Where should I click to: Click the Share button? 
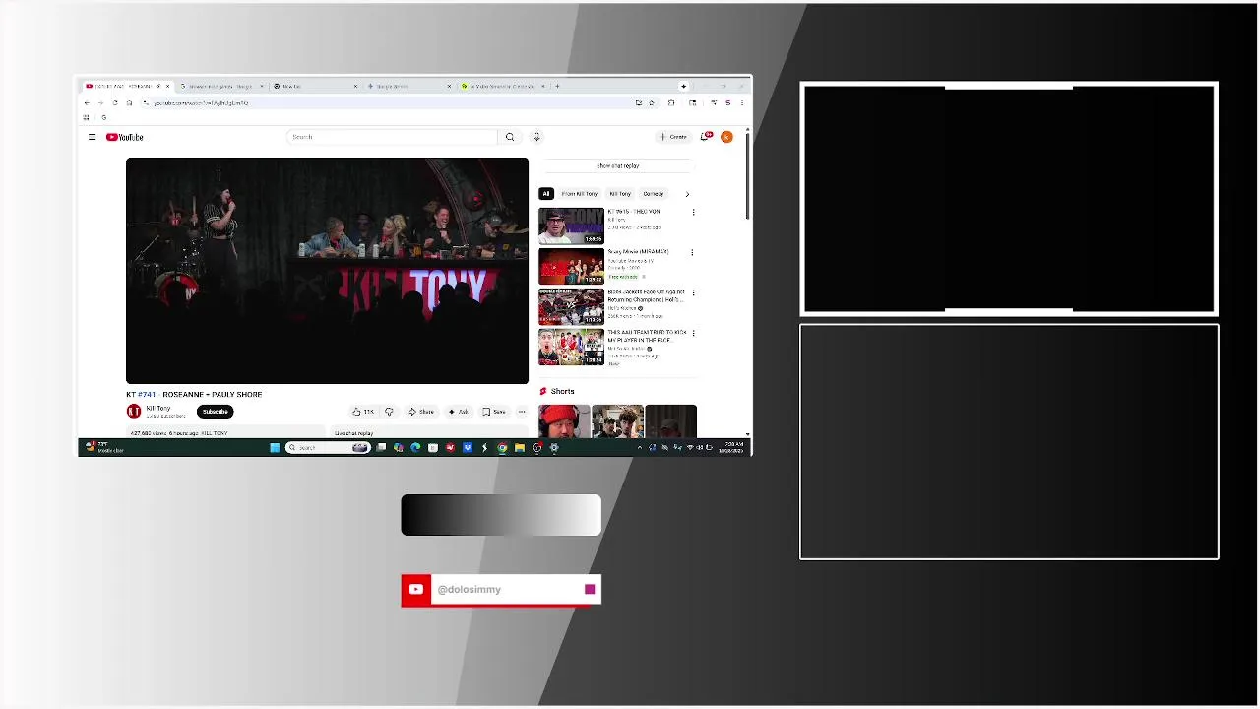click(421, 412)
